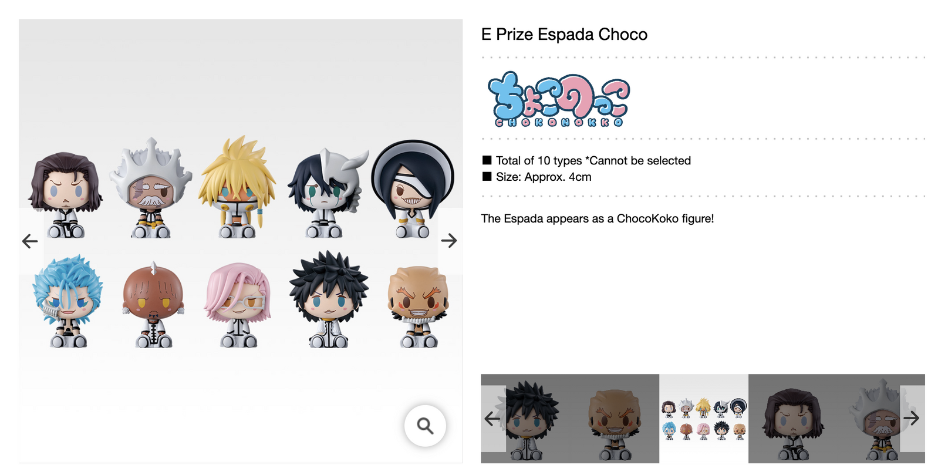Click the figure with white crown helmet
Screen dimensions: 938x475
coord(151,188)
